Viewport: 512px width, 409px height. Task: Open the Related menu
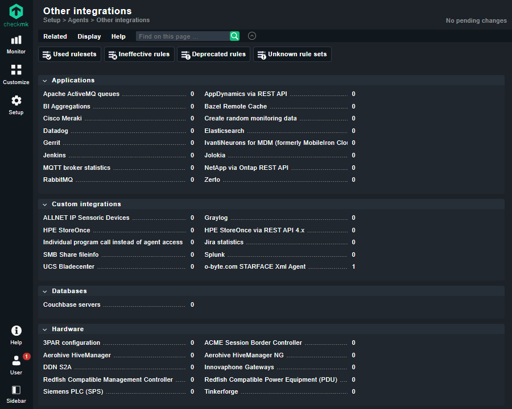click(x=55, y=36)
